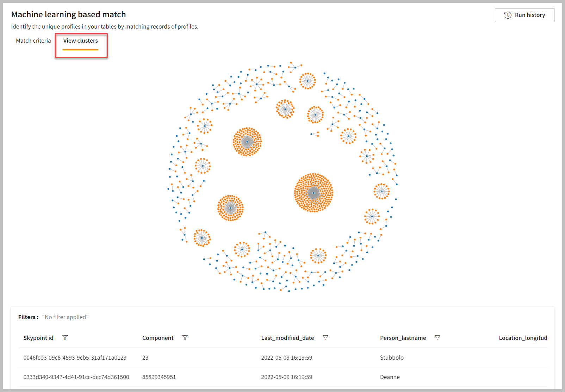Click the filter icon beside Skypoint id
Viewport: 565px width, 392px height.
(x=65, y=338)
